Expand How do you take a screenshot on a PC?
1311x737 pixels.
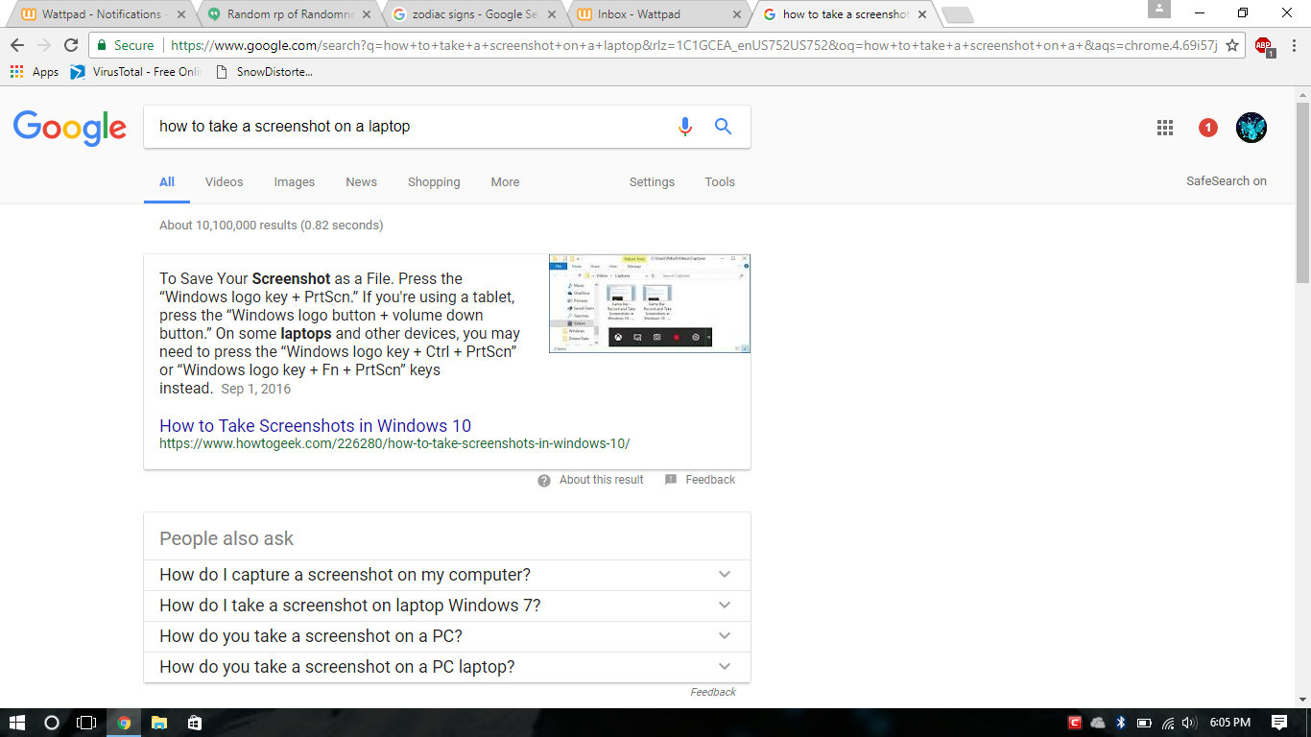point(447,636)
